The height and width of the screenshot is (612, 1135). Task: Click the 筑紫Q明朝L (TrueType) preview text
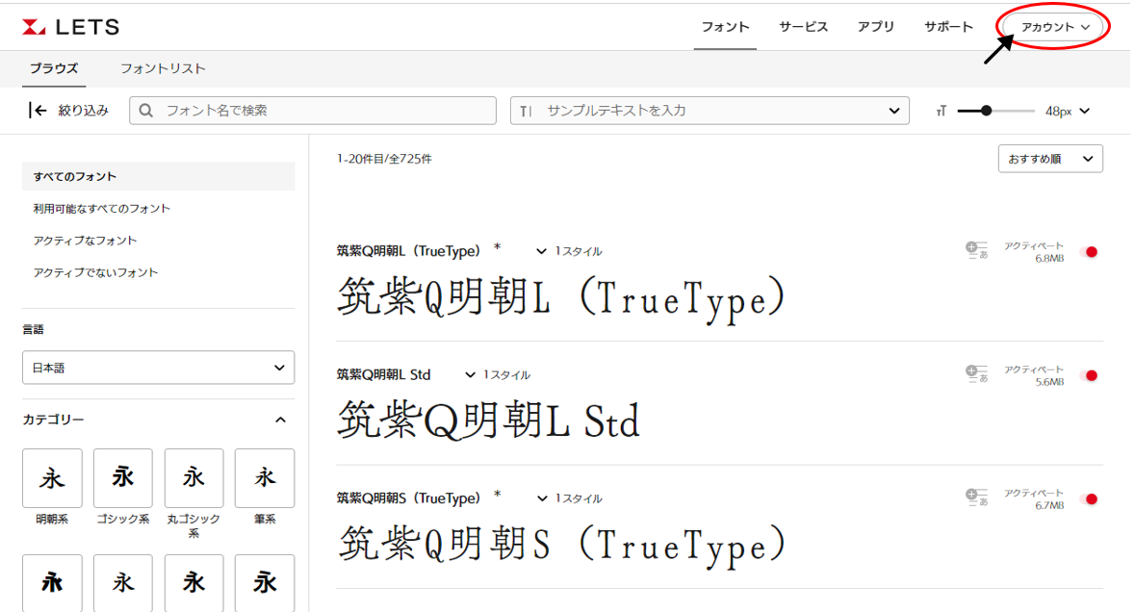(561, 297)
